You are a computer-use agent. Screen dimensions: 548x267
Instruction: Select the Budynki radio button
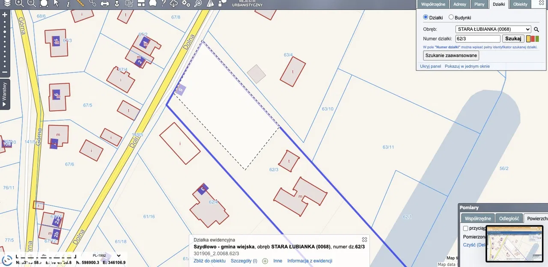point(451,18)
